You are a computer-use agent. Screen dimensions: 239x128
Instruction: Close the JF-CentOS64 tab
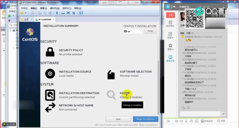pyautogui.click(x=53, y=19)
